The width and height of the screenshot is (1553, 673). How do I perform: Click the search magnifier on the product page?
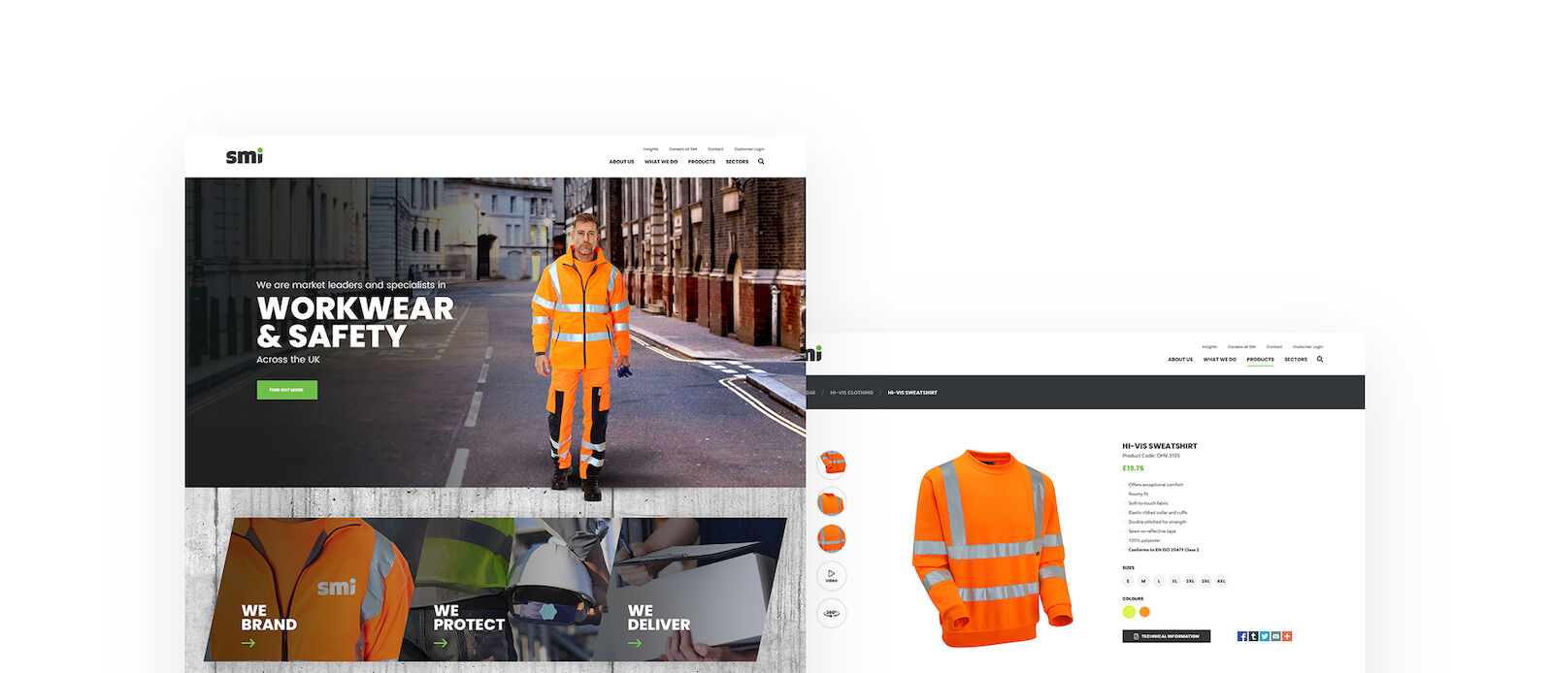pos(1320,360)
